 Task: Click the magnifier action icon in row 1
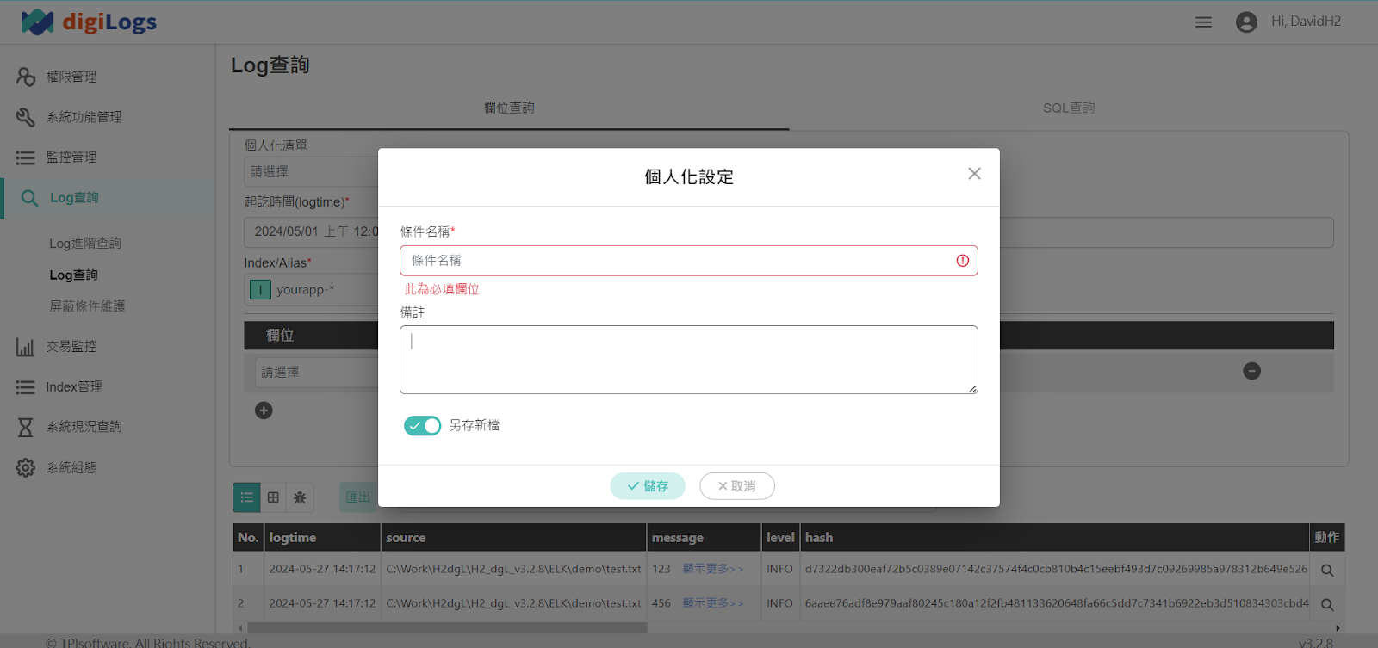tap(1327, 570)
